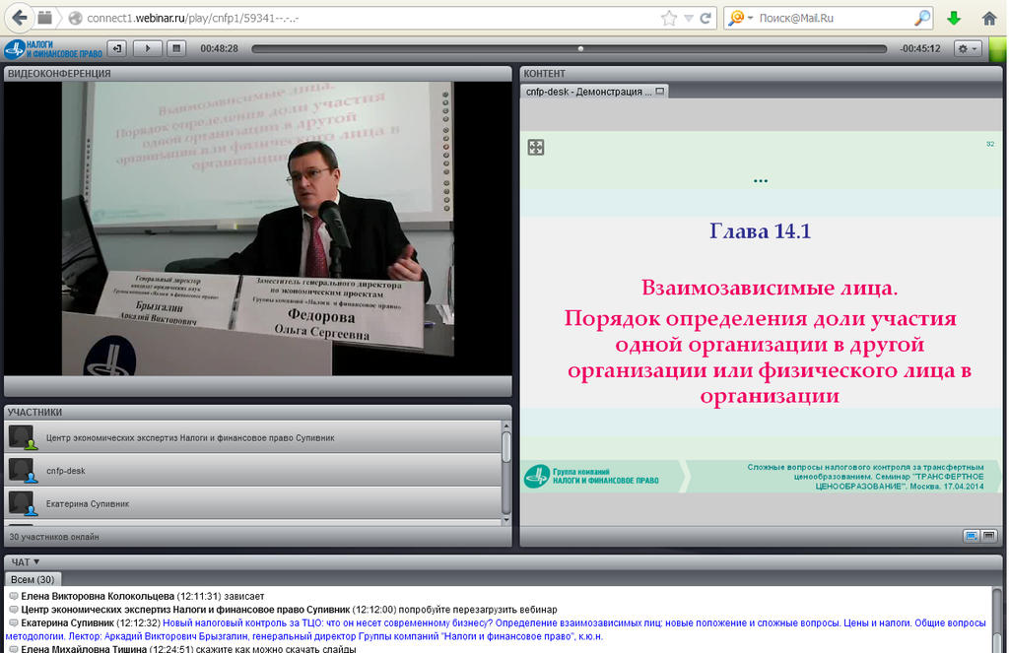Click the right view-mode icon under content panel
The image size is (1009, 653).
tap(988, 536)
